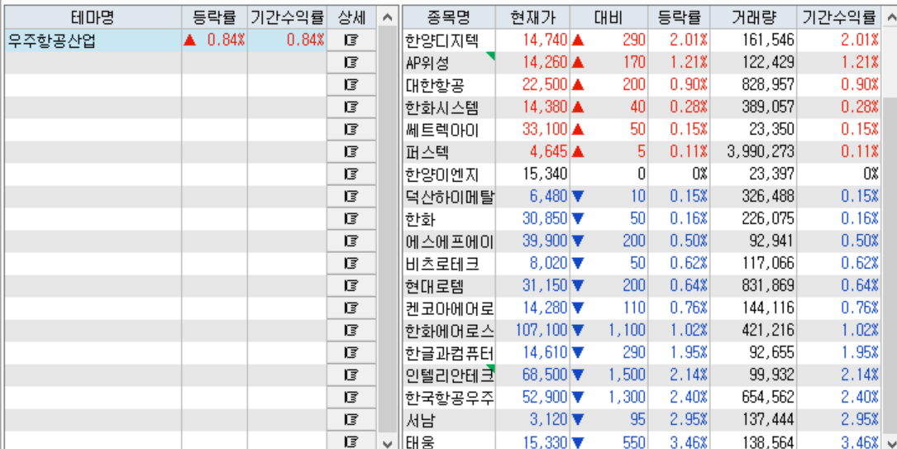
Task: Click the 상세 column header
Action: tap(351, 17)
